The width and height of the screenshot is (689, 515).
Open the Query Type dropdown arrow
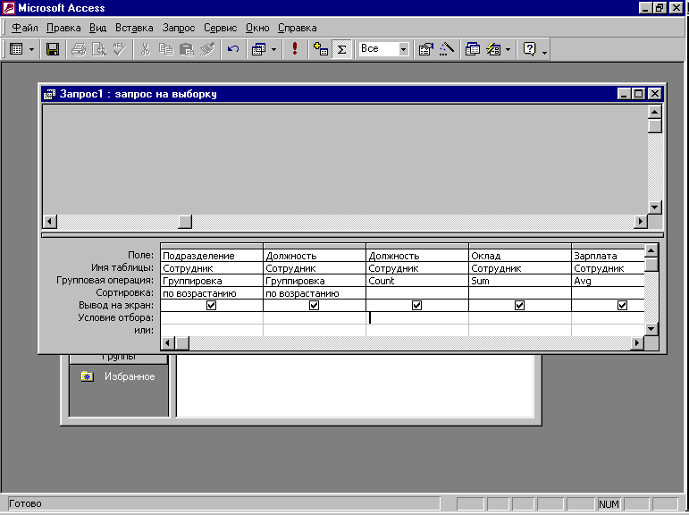coord(273,49)
